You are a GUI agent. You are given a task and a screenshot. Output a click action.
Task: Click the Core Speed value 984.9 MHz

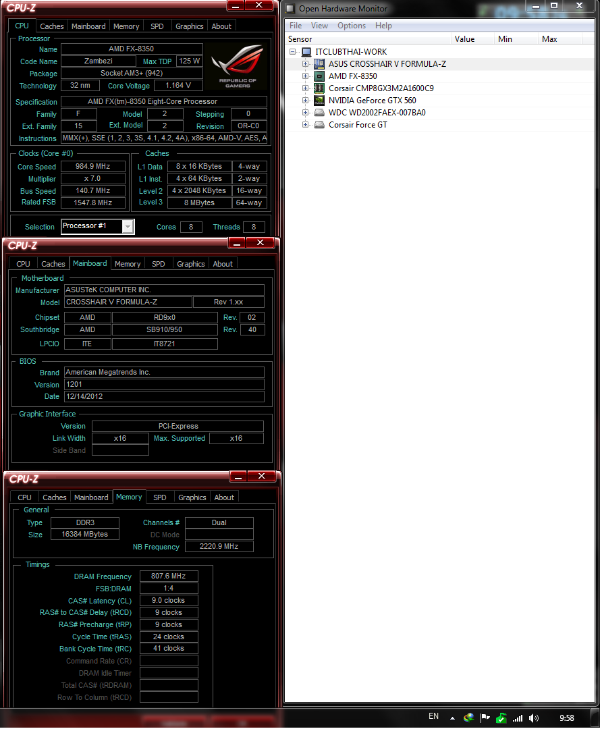click(x=93, y=167)
